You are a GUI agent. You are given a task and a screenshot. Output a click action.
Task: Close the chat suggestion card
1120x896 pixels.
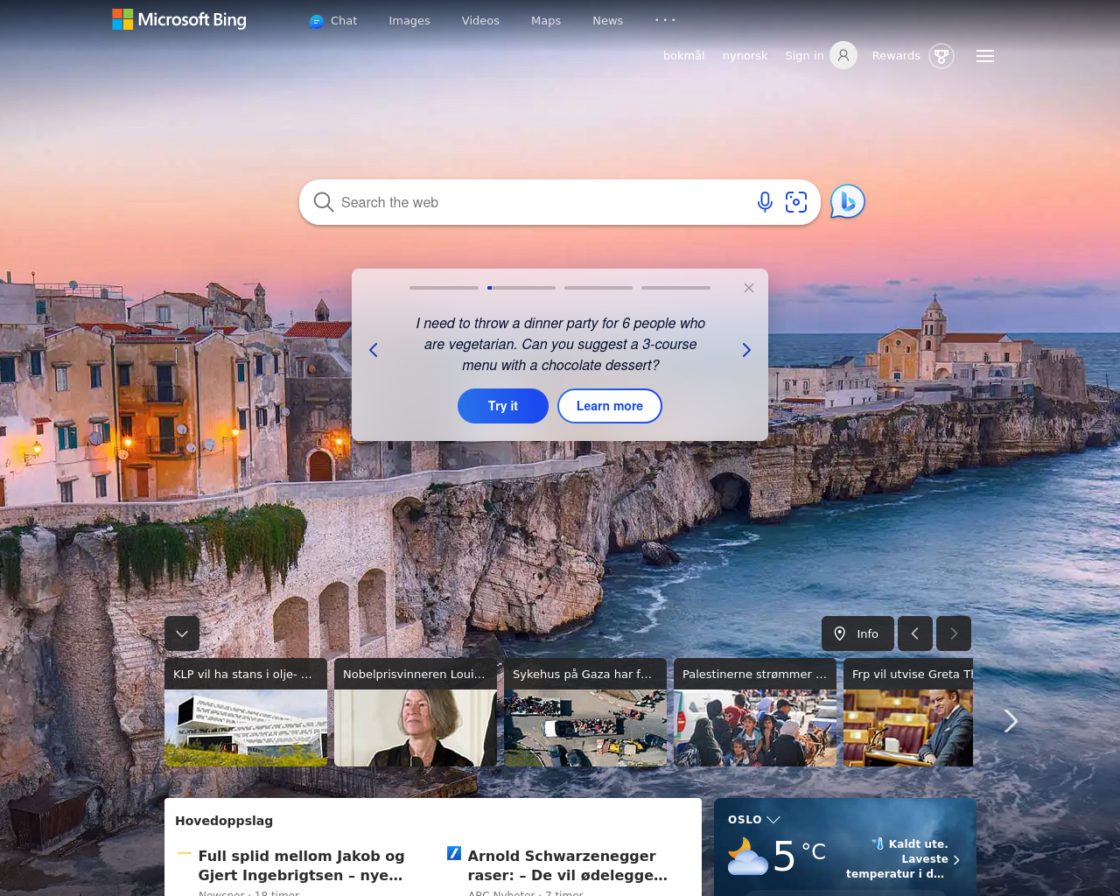tap(749, 288)
